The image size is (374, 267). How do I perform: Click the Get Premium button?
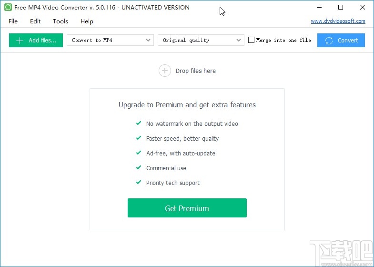[x=187, y=208]
